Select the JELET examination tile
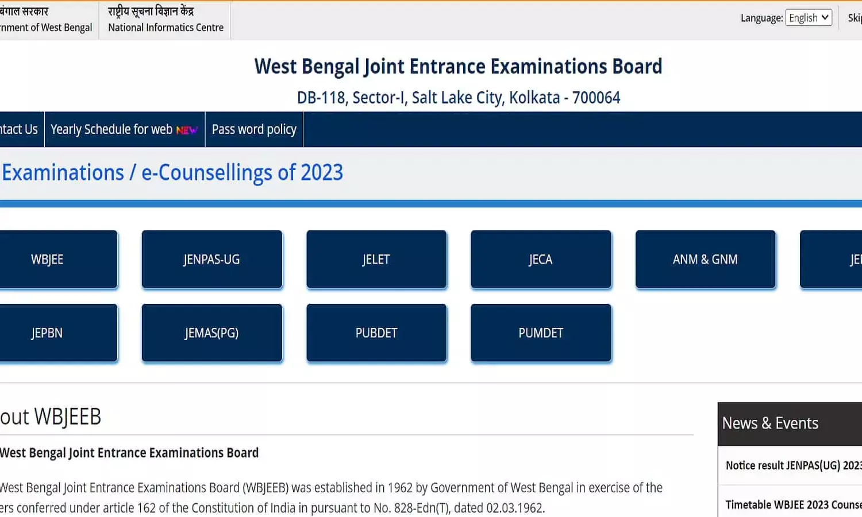The height and width of the screenshot is (517, 862). [376, 260]
